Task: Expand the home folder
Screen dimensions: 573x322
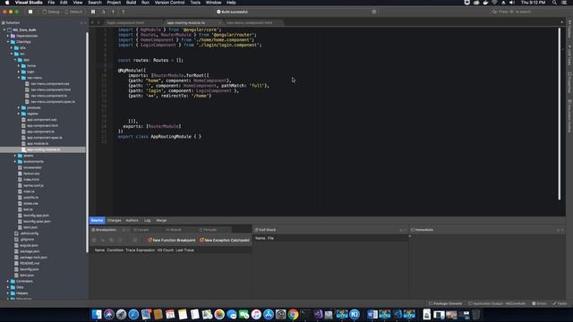Action: [19, 65]
